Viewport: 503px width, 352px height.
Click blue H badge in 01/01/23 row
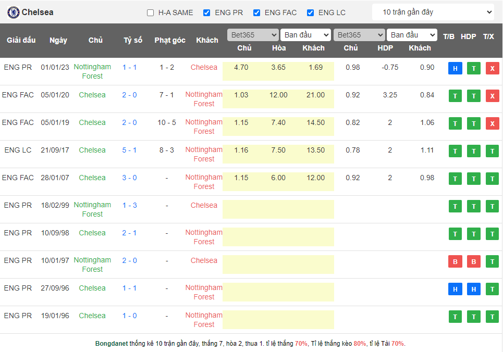455,68
